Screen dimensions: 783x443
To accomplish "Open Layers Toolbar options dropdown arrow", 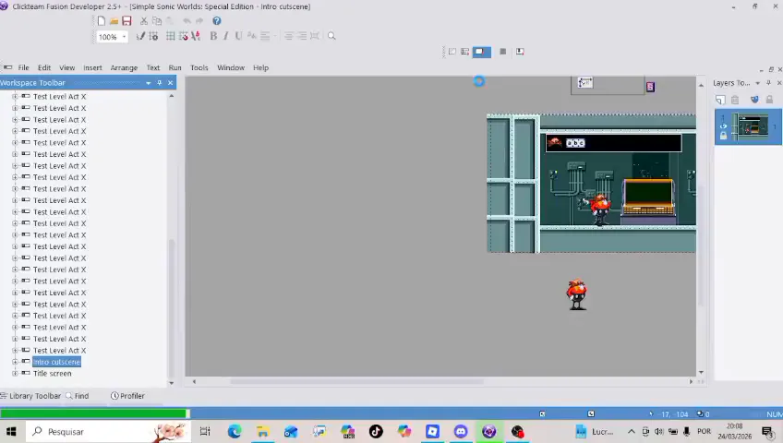I will point(757,83).
